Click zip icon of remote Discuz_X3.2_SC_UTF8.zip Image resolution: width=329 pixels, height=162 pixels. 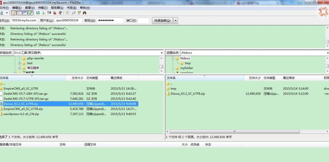click(x=168, y=94)
